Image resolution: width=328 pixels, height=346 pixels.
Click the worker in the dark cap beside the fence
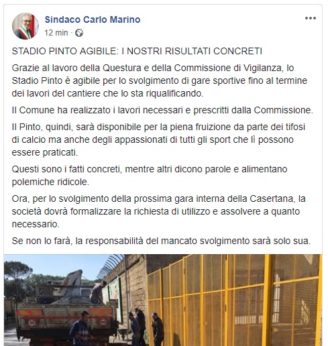pos(158,329)
